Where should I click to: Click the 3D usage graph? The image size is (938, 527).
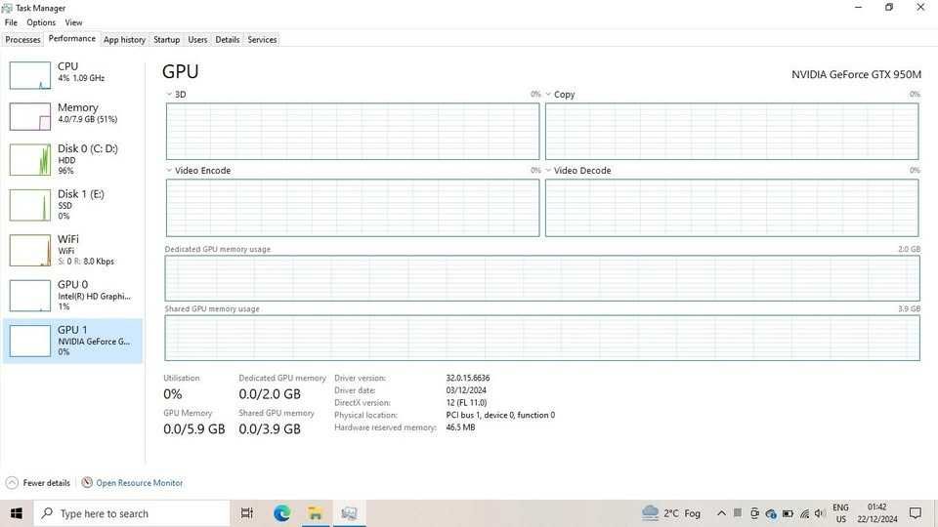pyautogui.click(x=353, y=131)
